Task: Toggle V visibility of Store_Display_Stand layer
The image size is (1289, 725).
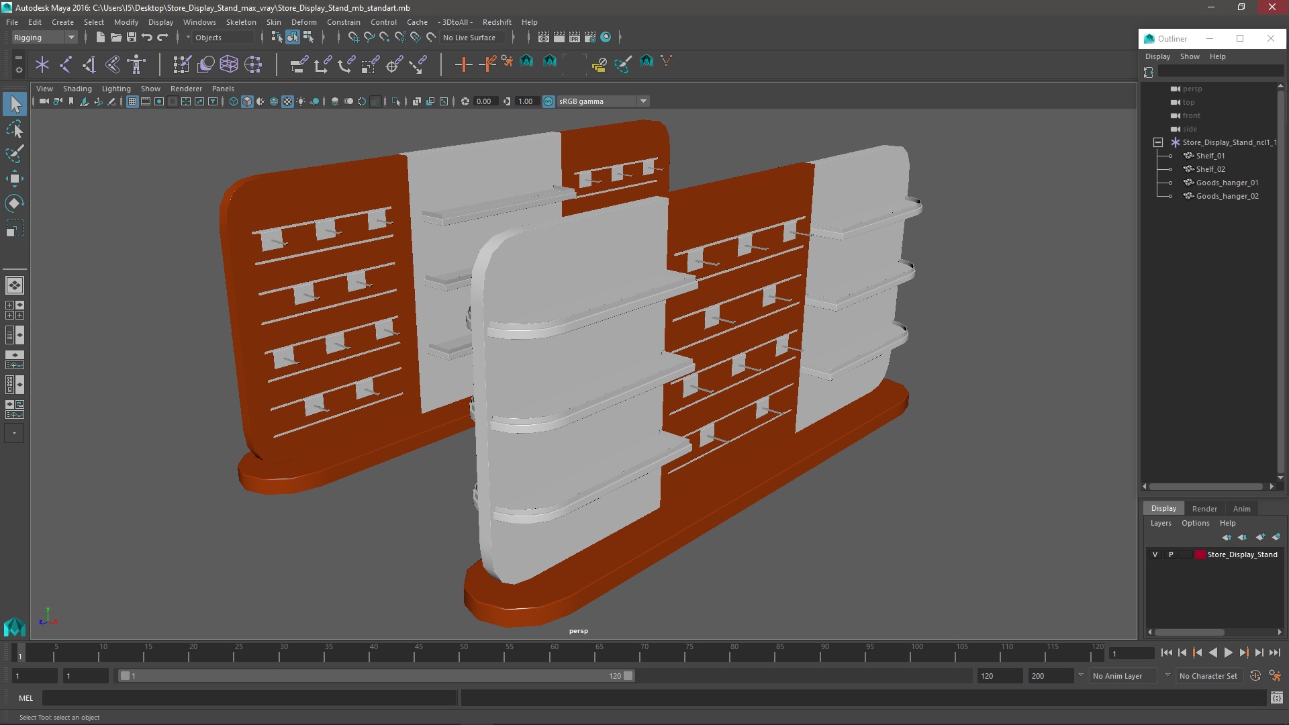Action: 1155,554
